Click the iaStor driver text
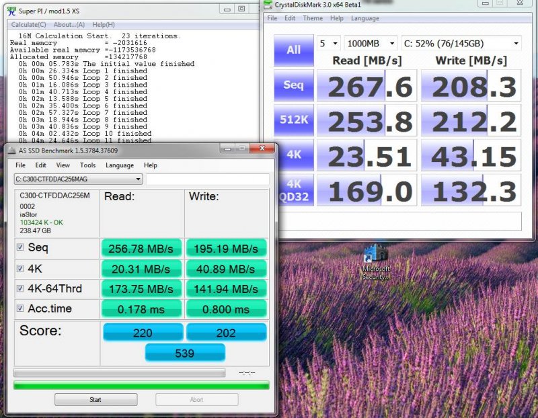Viewport: 538px width, 418px height. point(28,214)
